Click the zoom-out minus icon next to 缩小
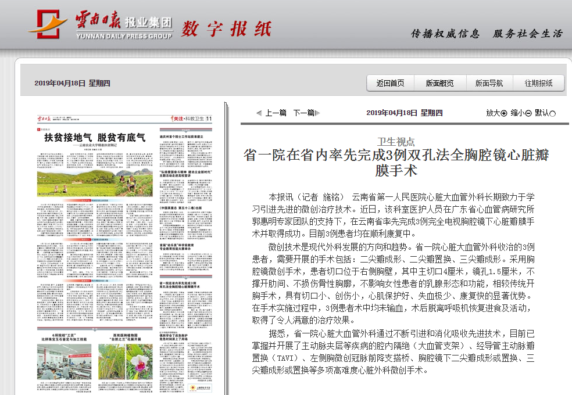Viewport: 572px width, 395px height. pyautogui.click(x=528, y=113)
